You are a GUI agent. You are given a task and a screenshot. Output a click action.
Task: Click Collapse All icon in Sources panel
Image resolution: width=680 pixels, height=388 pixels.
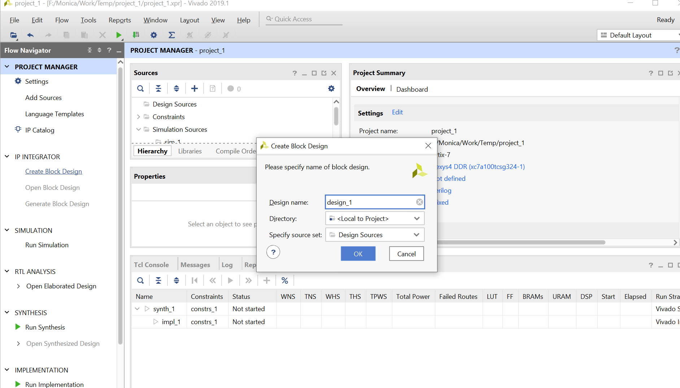(158, 88)
